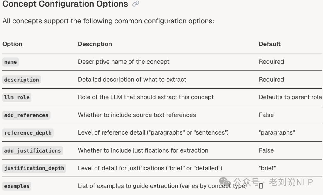The height and width of the screenshot is (195, 323).
Task: Click the Description column header
Action: [95, 44]
